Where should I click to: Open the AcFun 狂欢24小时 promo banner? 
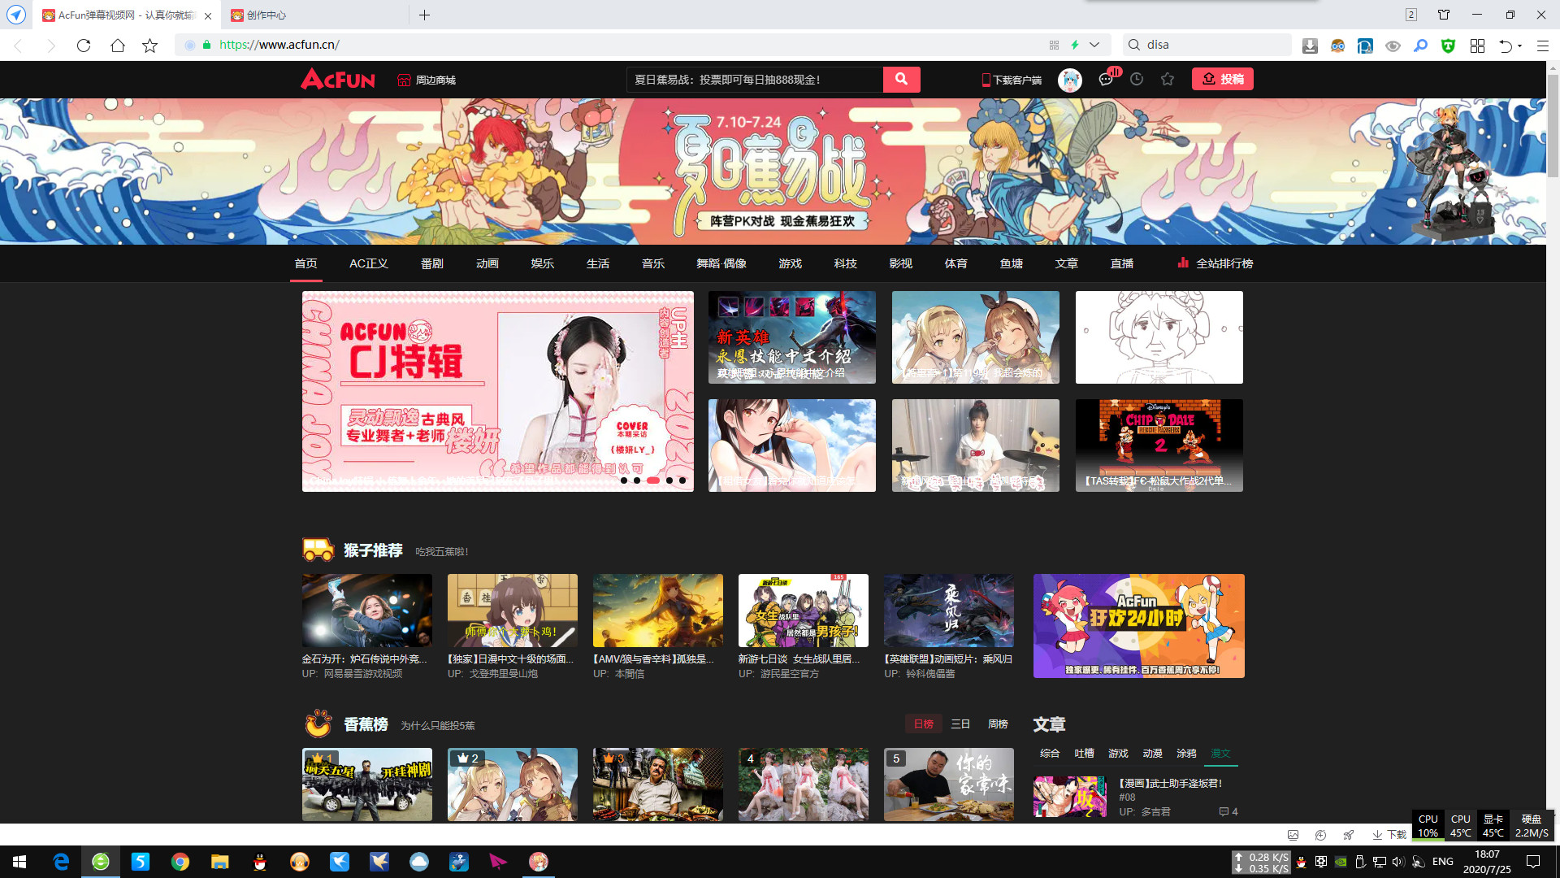(x=1139, y=626)
